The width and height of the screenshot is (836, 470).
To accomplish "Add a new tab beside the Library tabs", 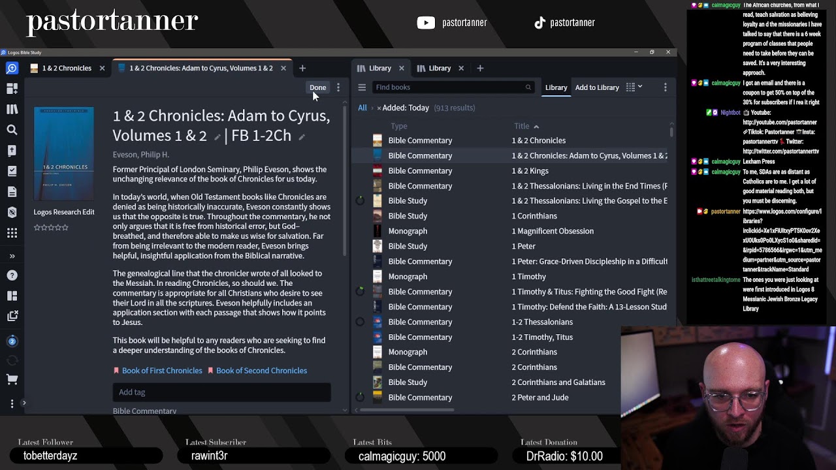I will [480, 68].
